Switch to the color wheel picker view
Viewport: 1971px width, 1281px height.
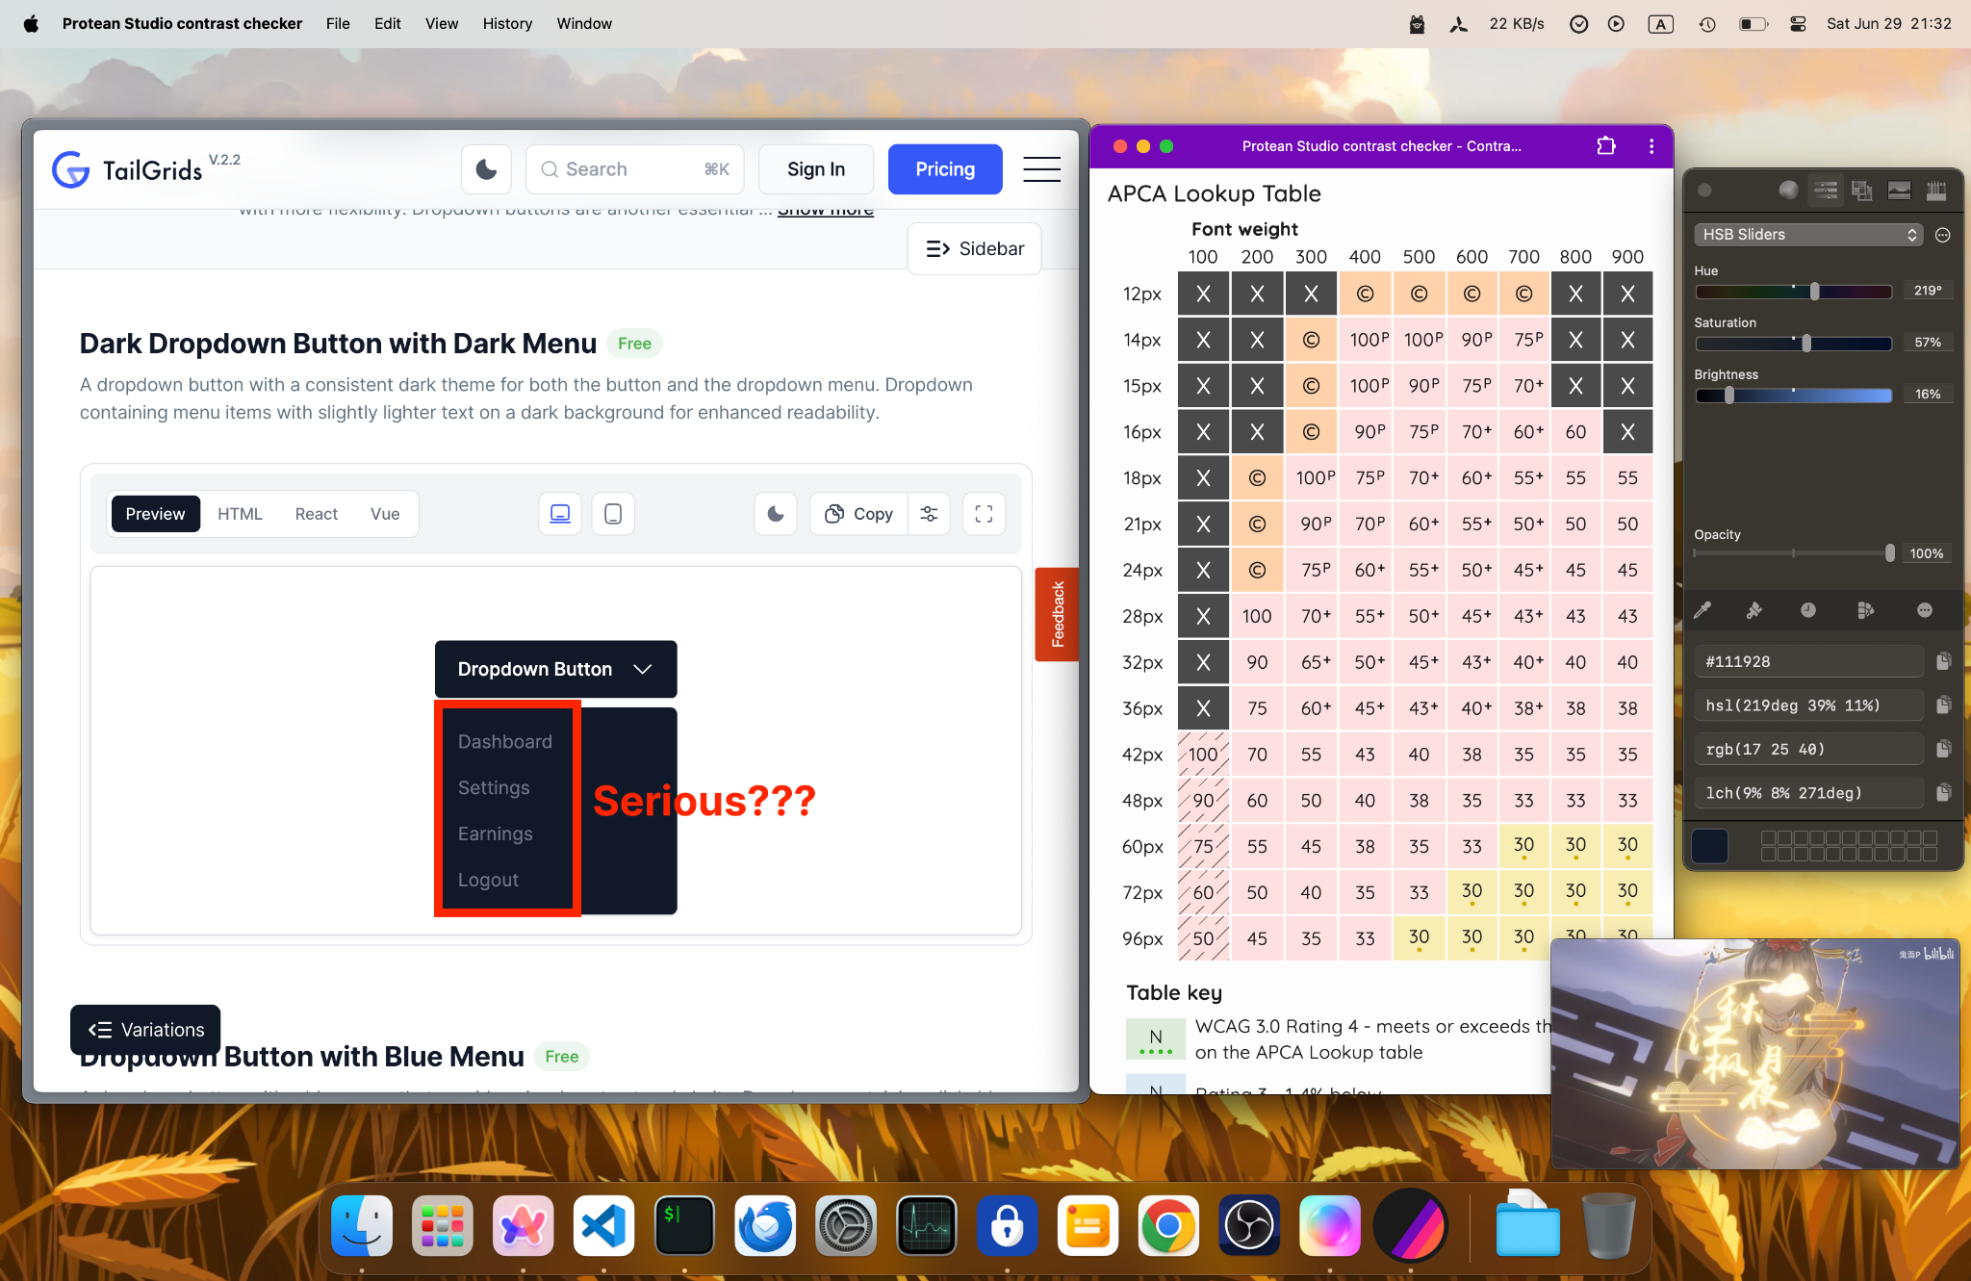point(1789,190)
